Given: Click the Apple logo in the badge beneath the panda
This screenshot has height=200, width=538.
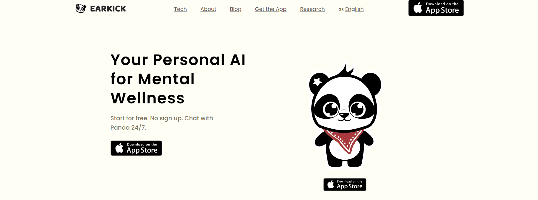Looking at the screenshot, I should pyautogui.click(x=331, y=184).
